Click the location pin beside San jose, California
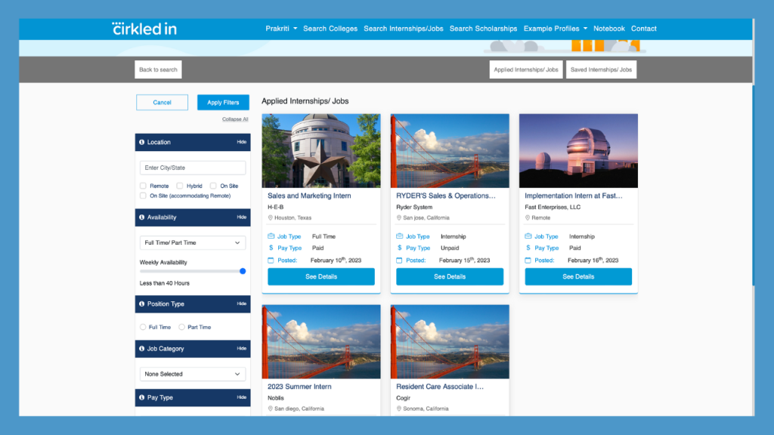 [x=399, y=217]
